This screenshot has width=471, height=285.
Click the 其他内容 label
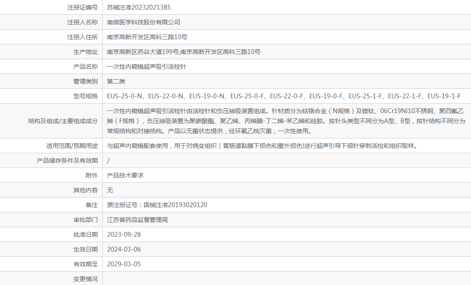pos(85,190)
